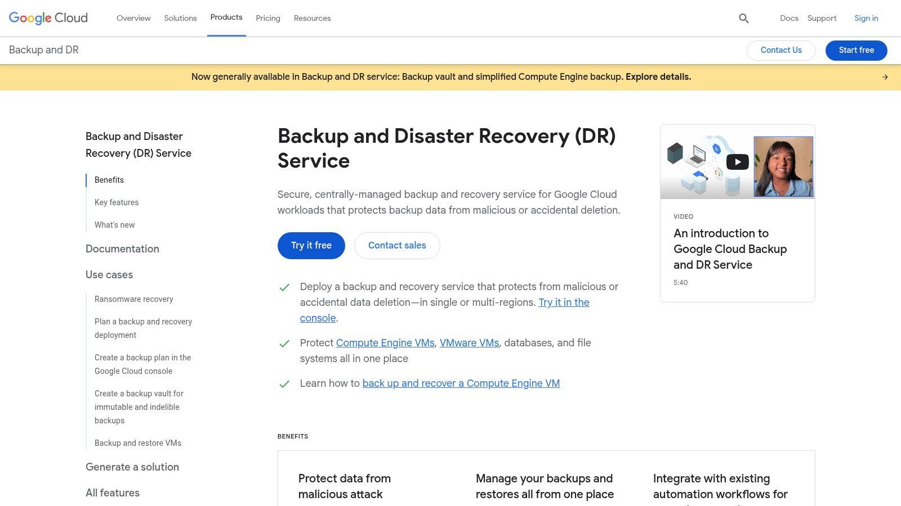Click the Explore details banner link

[658, 77]
